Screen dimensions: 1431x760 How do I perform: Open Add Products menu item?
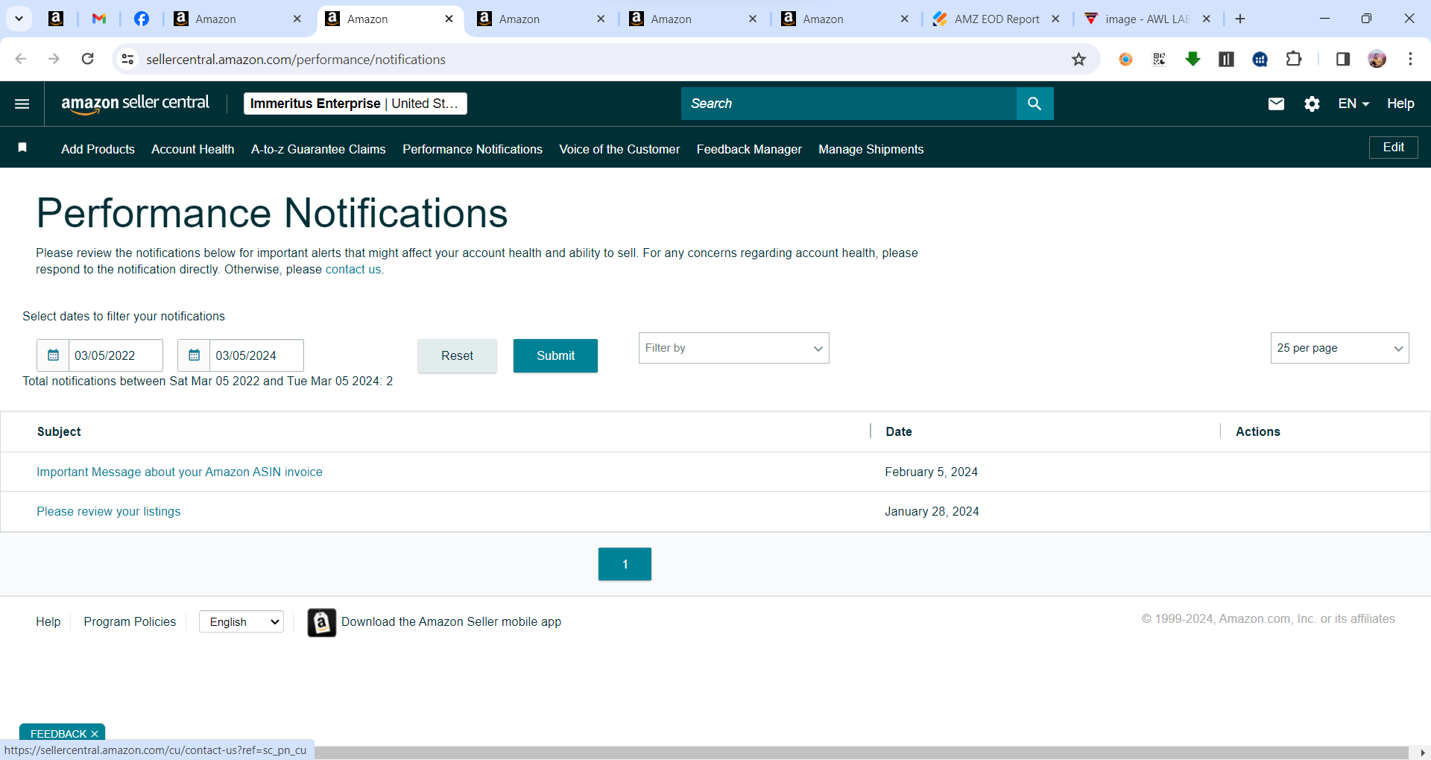[x=98, y=149]
